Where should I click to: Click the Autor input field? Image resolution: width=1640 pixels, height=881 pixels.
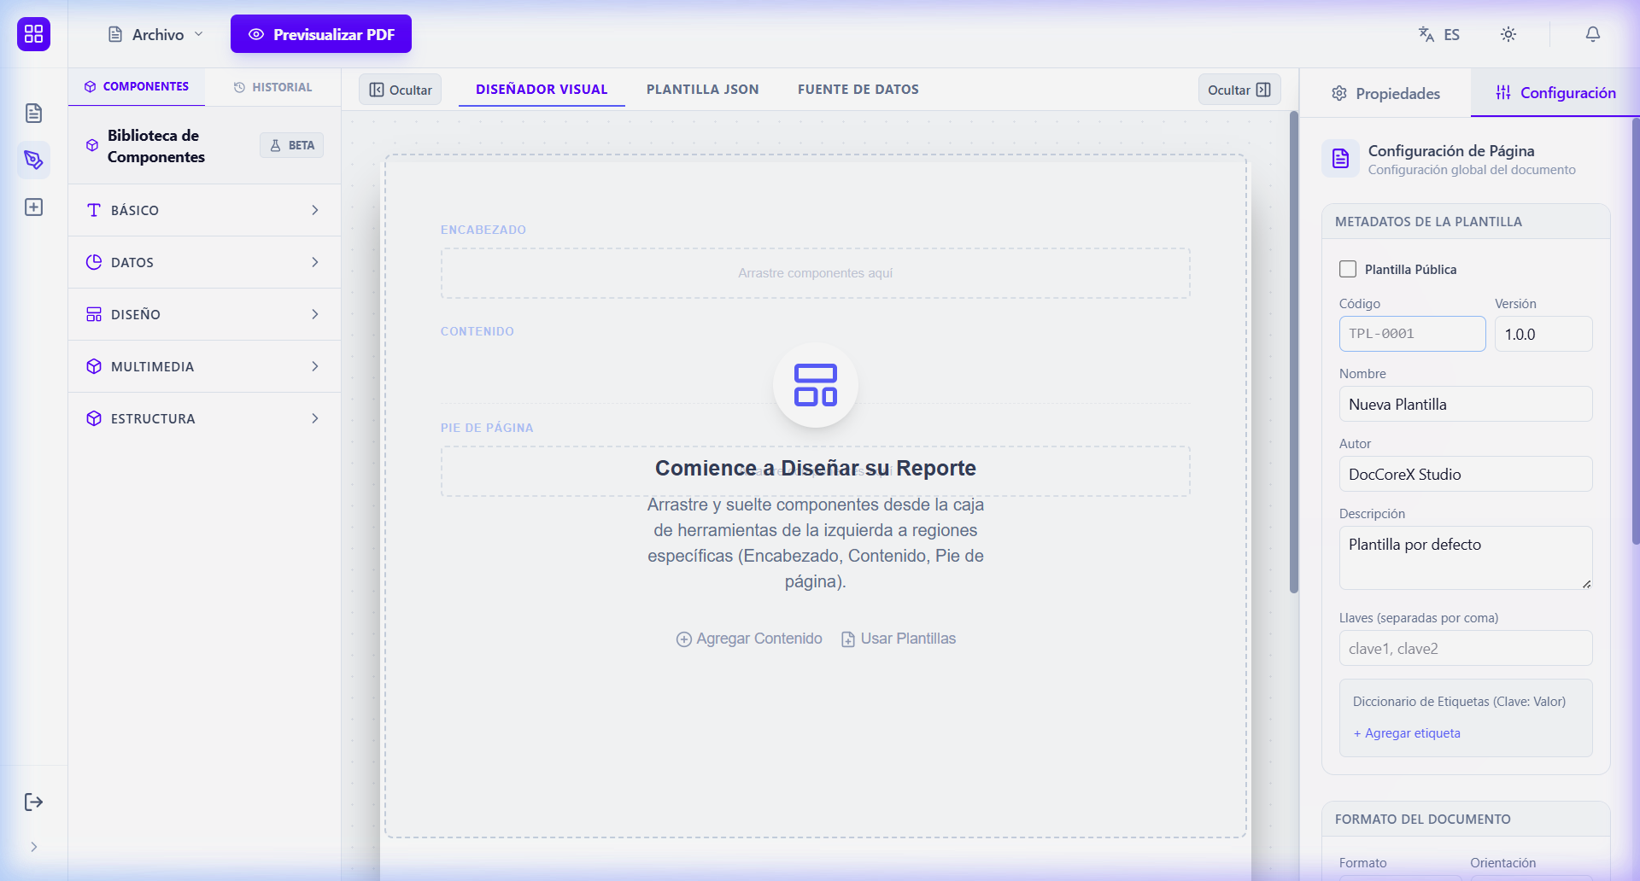(x=1466, y=474)
